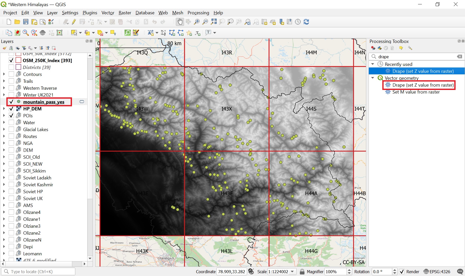Click the Zoom Full extent icon

(214, 22)
